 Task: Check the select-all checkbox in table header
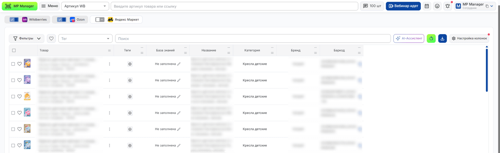(14, 50)
